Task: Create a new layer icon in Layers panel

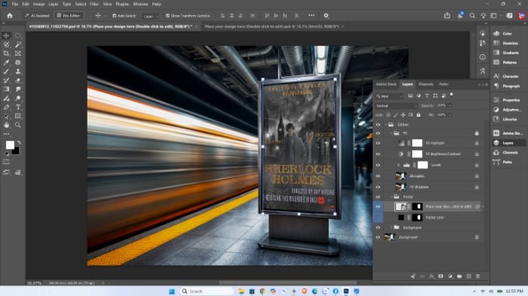Action: point(468,276)
